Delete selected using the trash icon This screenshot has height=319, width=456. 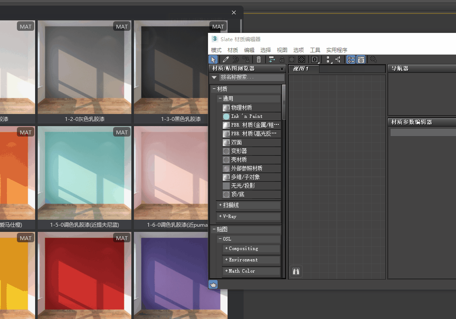pos(259,59)
